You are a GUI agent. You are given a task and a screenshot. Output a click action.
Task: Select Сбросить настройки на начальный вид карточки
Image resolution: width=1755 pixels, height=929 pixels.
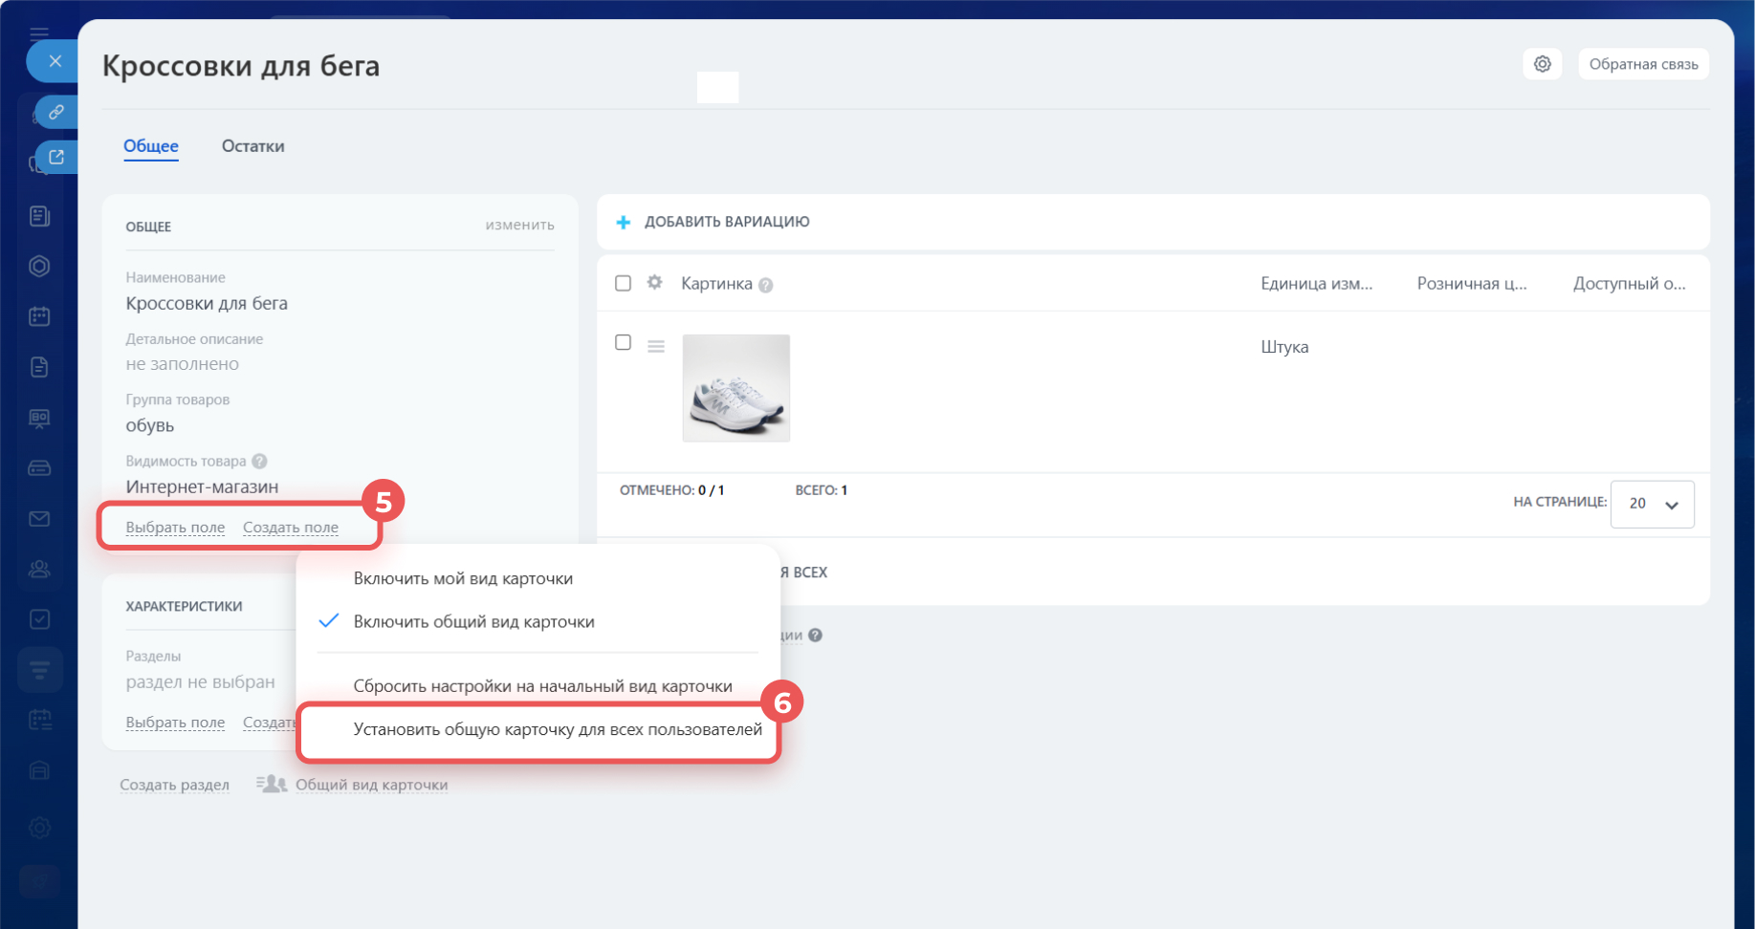542,686
